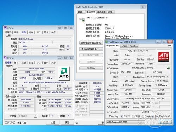176x132 pixels.
Task: Click the IT8728 LPCIO value
Action: (45, 53)
